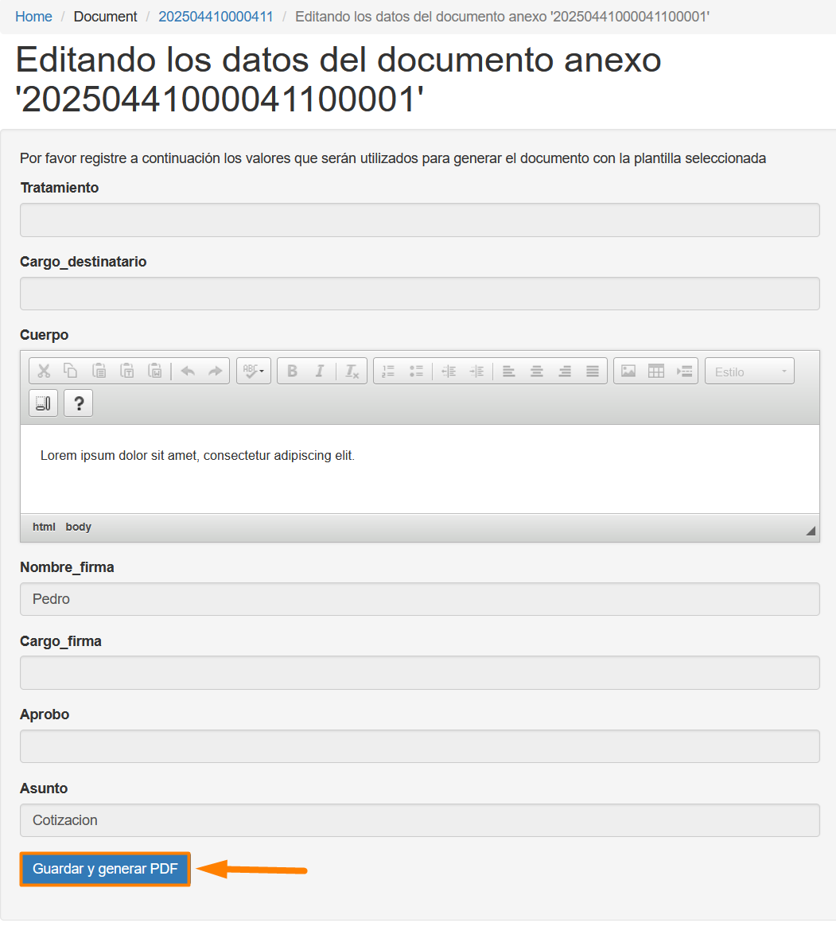Click the editor resize handle corner
Screen dimensions: 836x946
pyautogui.click(x=811, y=531)
